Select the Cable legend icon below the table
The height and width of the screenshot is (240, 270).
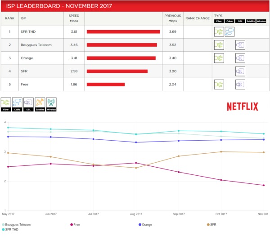click(x=17, y=105)
